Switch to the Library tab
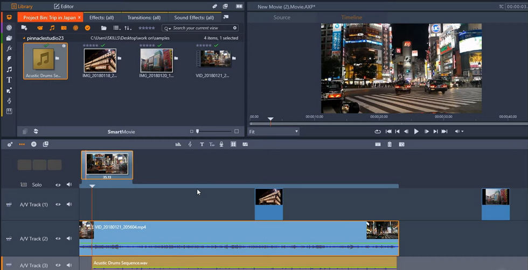Screen dimensions: 528x270 22,6
